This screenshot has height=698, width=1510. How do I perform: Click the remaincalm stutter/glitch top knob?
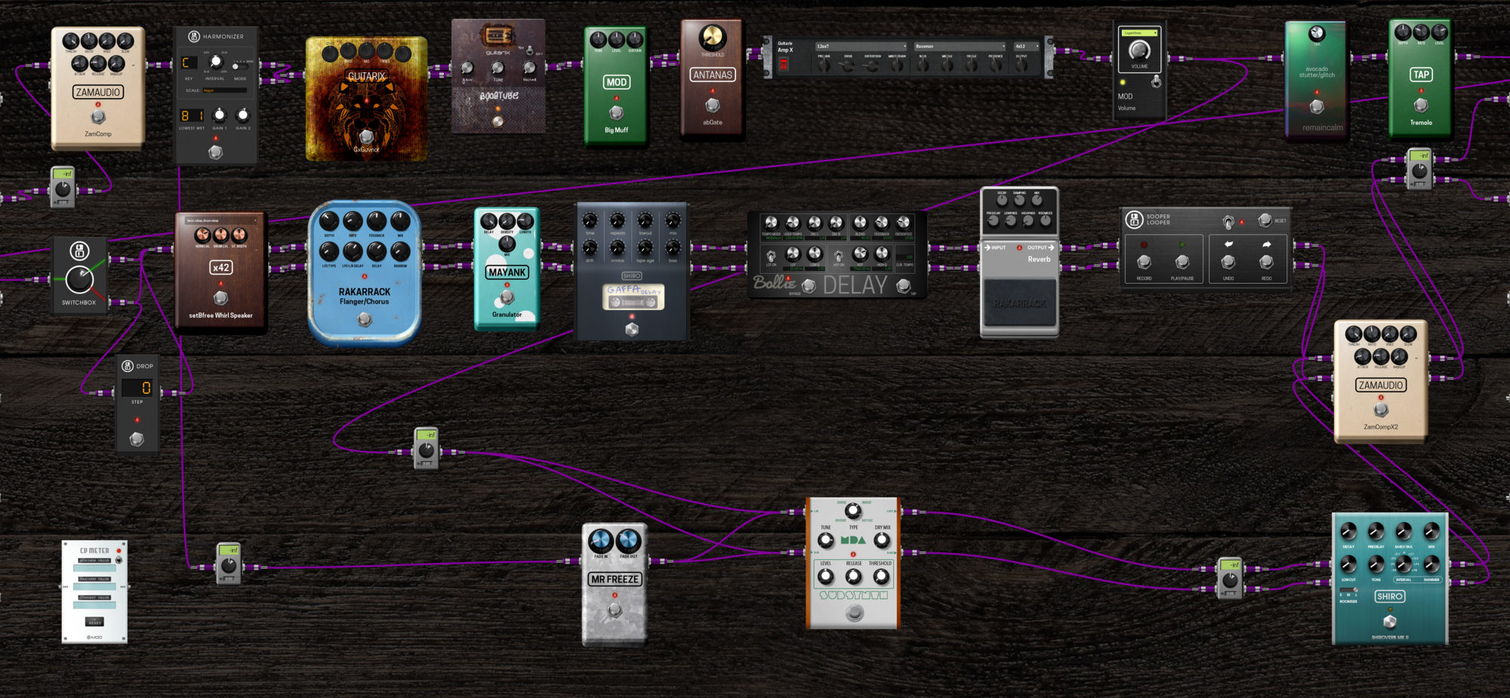point(1317,33)
